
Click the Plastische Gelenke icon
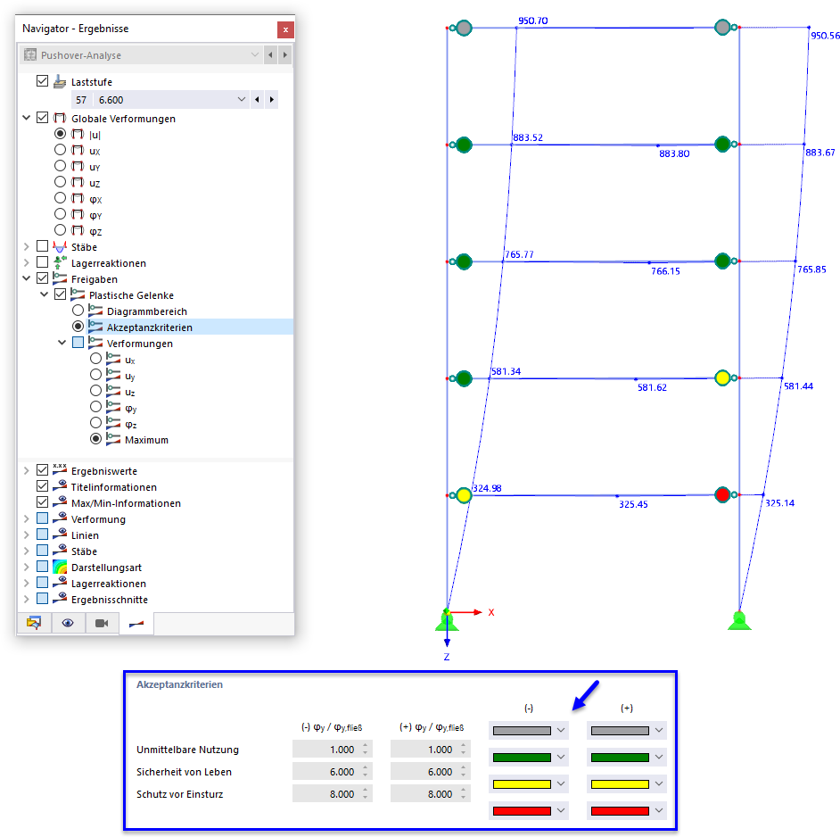pyautogui.click(x=78, y=294)
